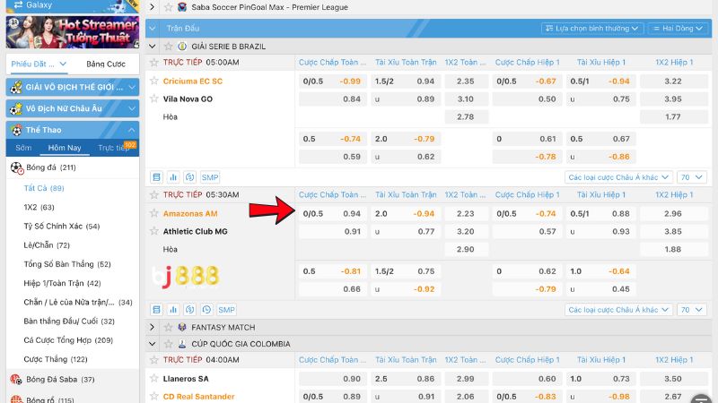Select Tất Cả (89) filter
The image size is (718, 403).
[44, 188]
